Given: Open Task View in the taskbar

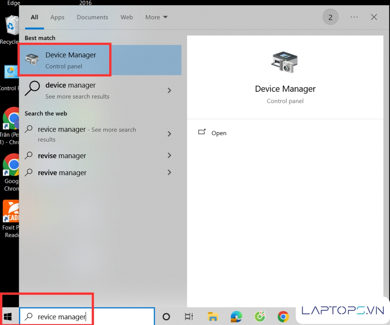Looking at the screenshot, I should coord(189,317).
